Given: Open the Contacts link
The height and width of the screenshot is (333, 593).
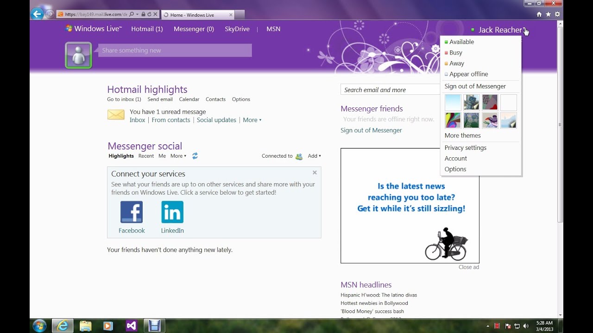Looking at the screenshot, I should (x=215, y=99).
